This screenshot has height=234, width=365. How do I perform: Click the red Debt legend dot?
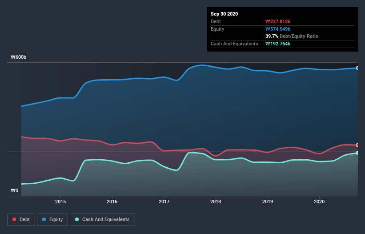click(14, 219)
